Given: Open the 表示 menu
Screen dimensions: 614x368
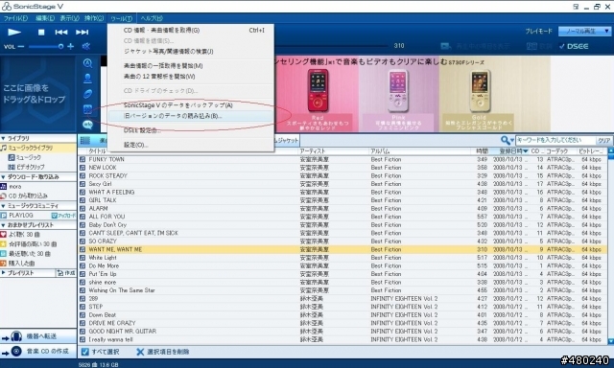Looking at the screenshot, I should (x=69, y=18).
